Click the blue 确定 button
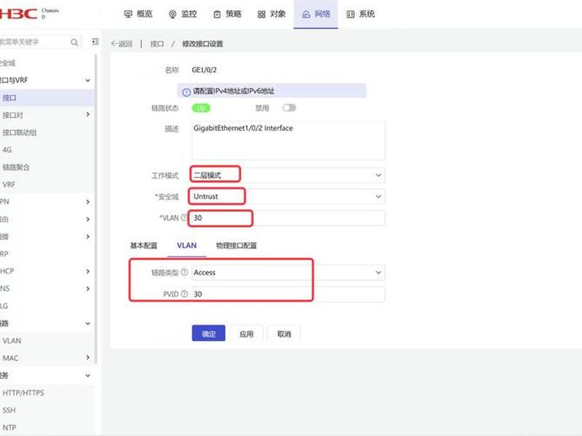Viewport: 582px width, 436px height. [209, 334]
